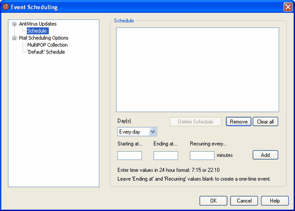Image resolution: width=295 pixels, height=211 pixels.
Task: Click the Event Scheduling title bar icon
Action: [6, 7]
